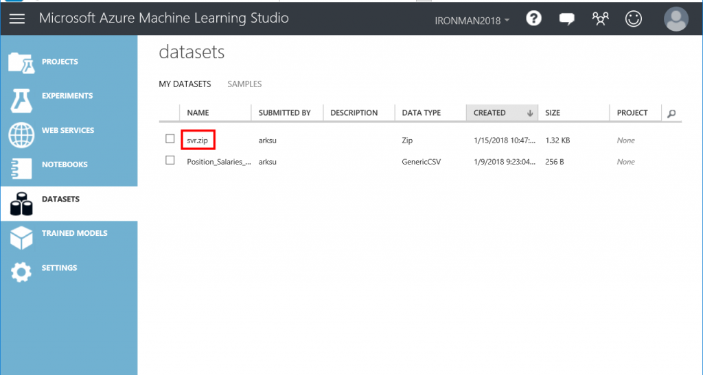Open the user account avatar
703x375 pixels.
coord(676,19)
